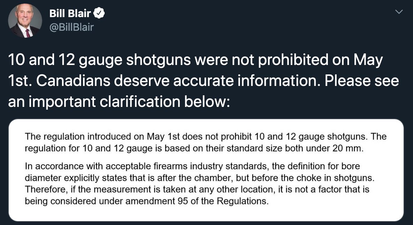Image resolution: width=413 pixels, height=225 pixels.
Task: Open the tweet options chevron menu
Action: tap(399, 12)
